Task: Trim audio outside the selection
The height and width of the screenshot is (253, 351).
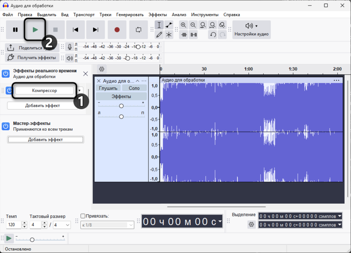Action: pos(184,35)
